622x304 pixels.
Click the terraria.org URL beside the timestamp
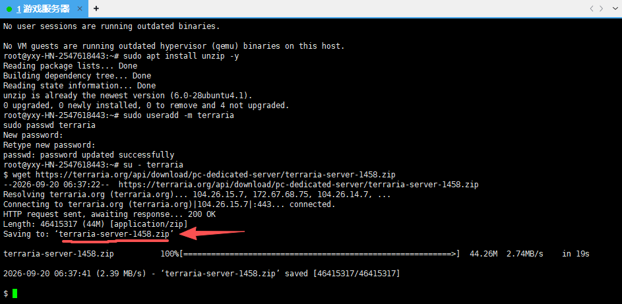pyautogui.click(x=298, y=185)
